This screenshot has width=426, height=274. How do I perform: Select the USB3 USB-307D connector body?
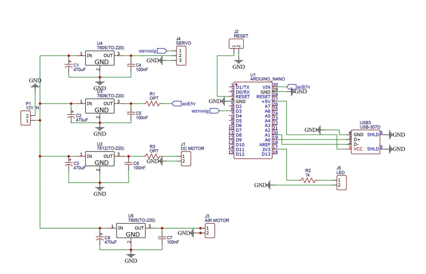365,142
